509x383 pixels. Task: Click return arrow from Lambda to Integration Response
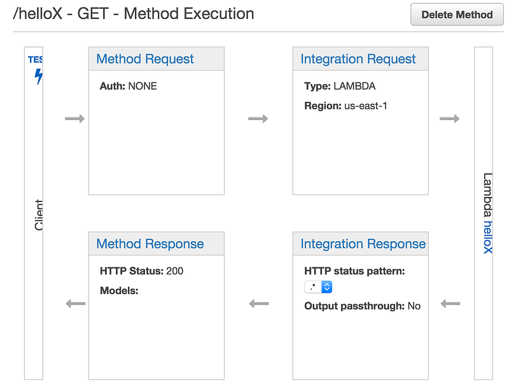pos(450,304)
